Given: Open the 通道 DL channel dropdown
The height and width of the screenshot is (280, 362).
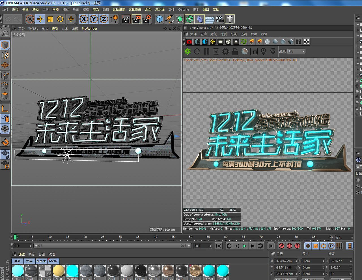Looking at the screenshot, I should click(x=297, y=52).
